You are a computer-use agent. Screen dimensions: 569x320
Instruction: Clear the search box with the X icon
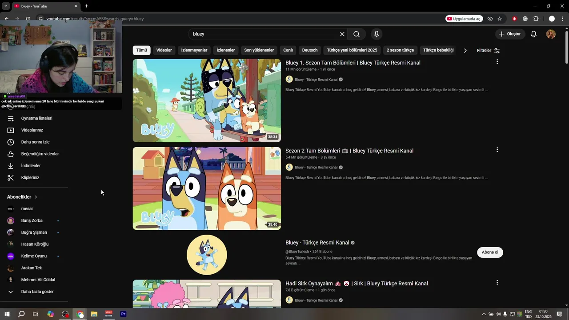coord(342,34)
